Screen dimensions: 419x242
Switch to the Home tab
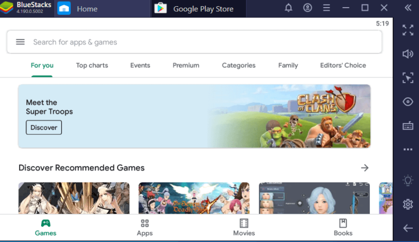(x=102, y=9)
